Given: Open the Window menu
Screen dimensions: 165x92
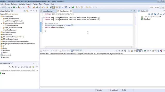Looking at the screenshot, I should tap(46, 4).
